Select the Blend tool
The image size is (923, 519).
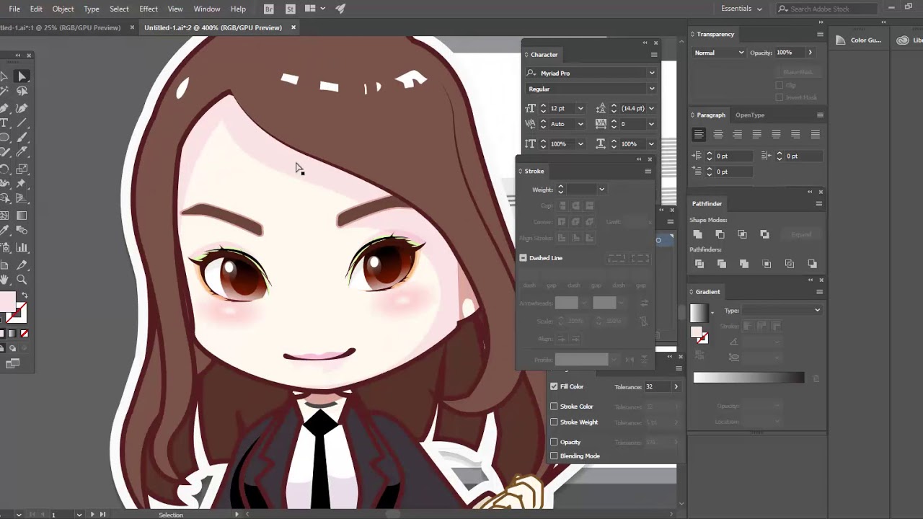22,231
